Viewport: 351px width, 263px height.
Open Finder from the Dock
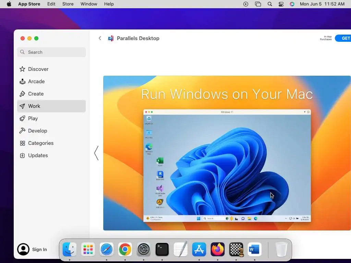(70, 249)
